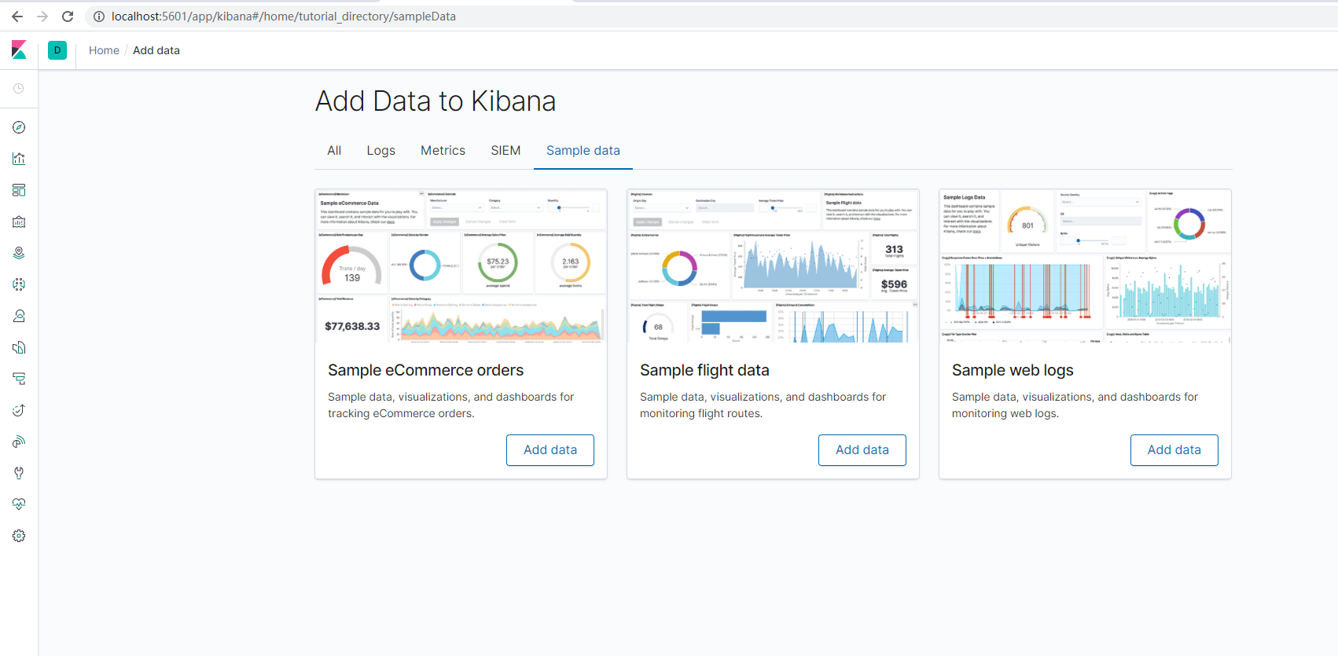Click the Kibana logo icon
Screen dimensions: 1338x656
click(19, 50)
